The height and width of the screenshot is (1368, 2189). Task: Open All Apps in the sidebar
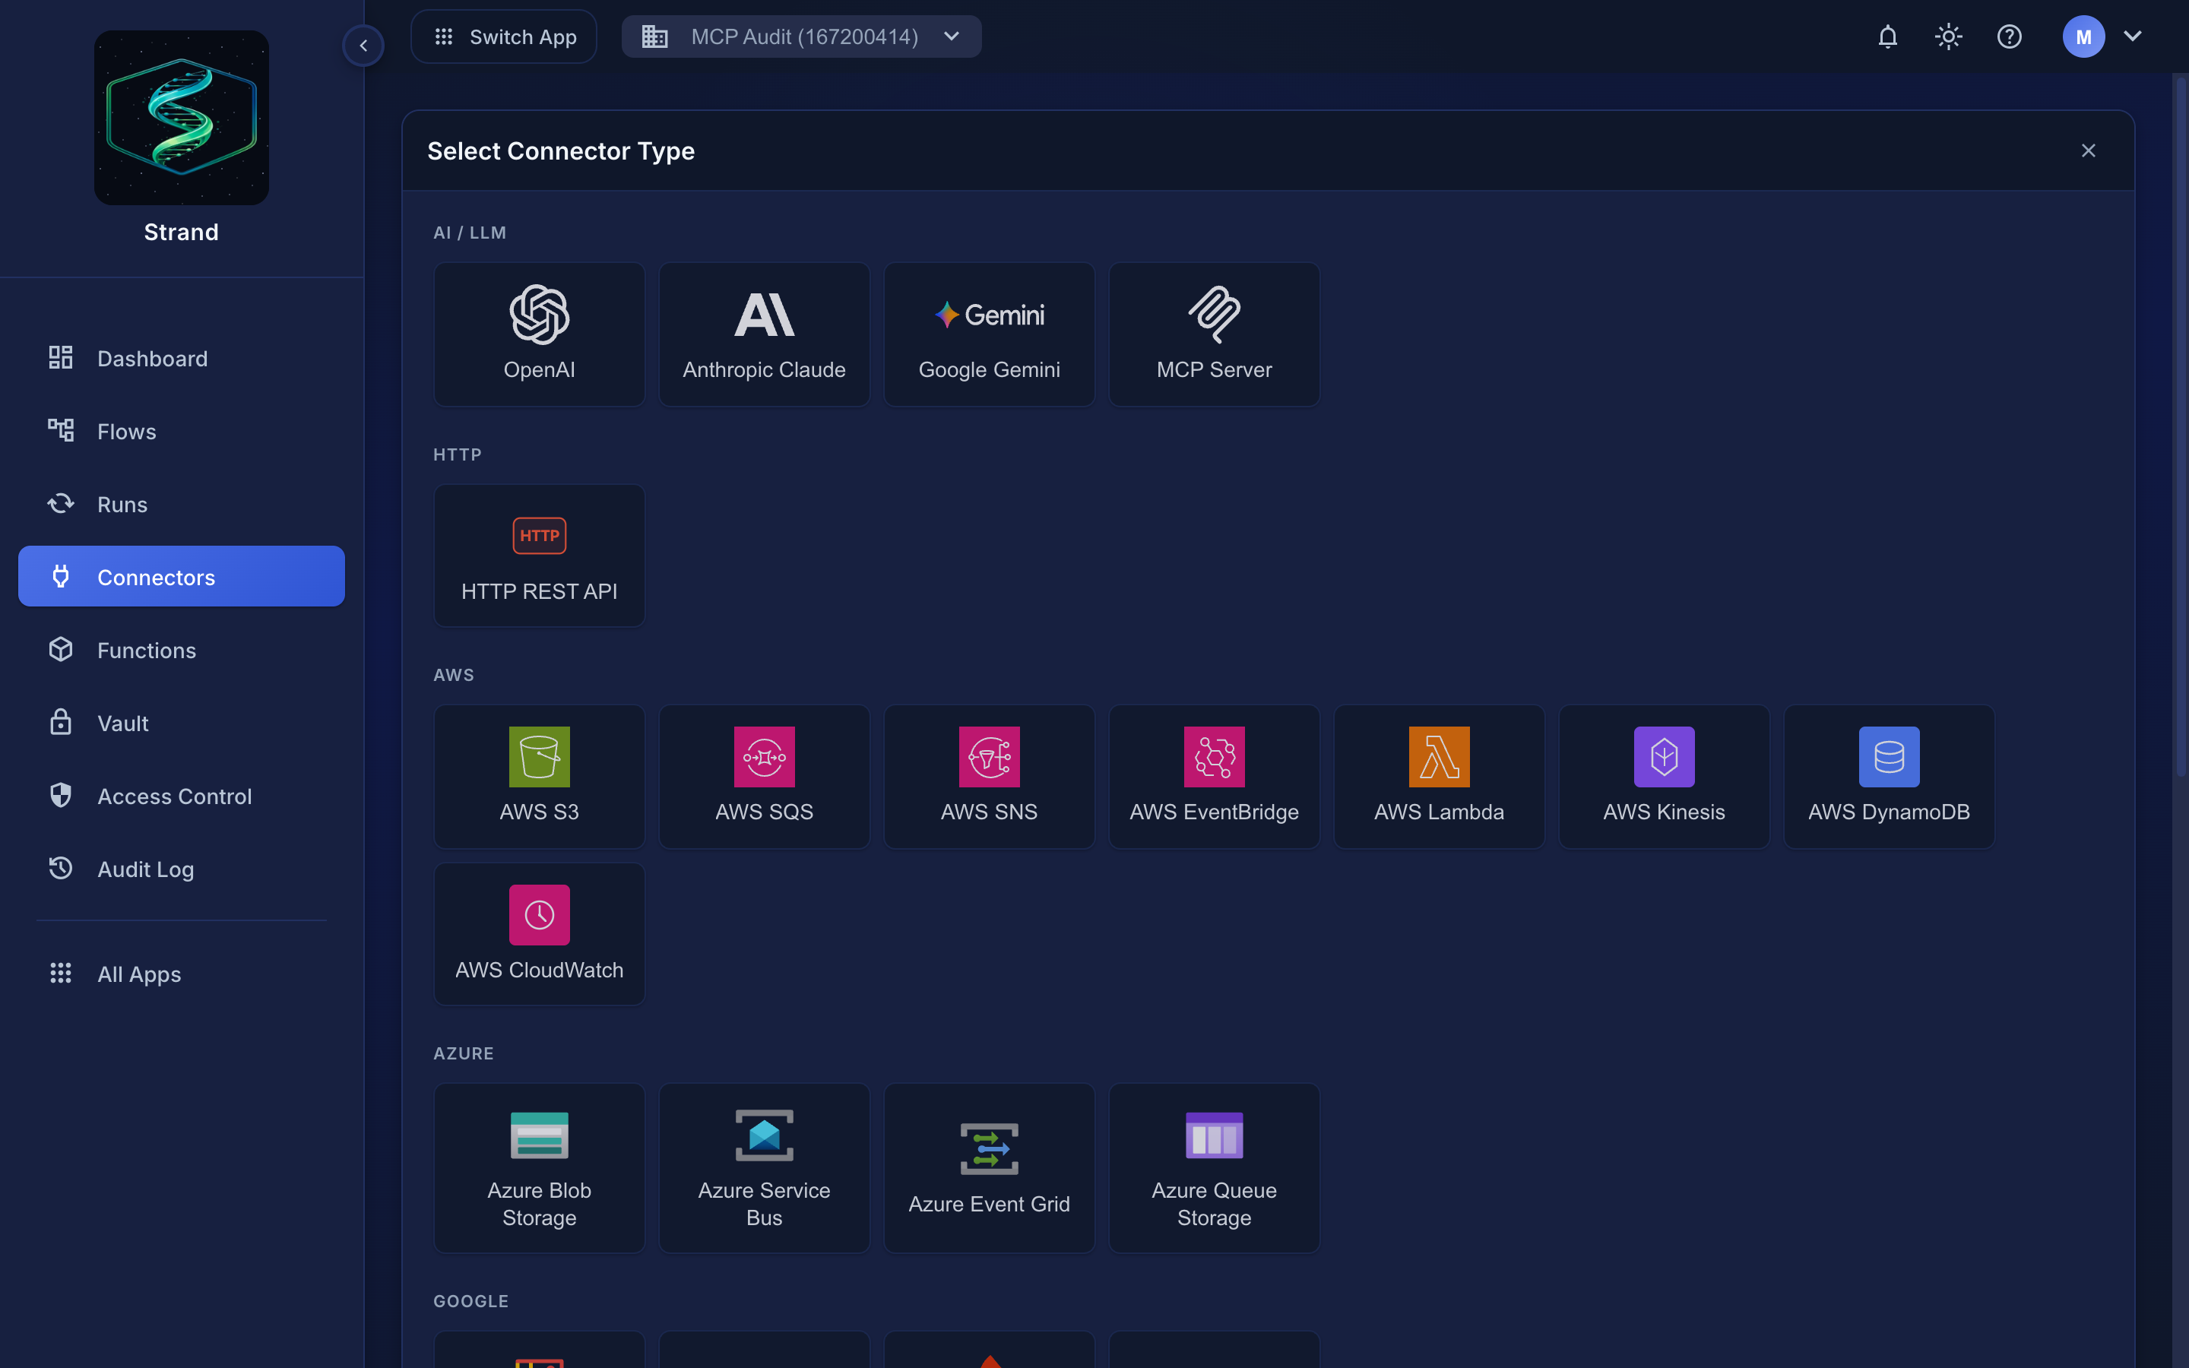click(182, 974)
